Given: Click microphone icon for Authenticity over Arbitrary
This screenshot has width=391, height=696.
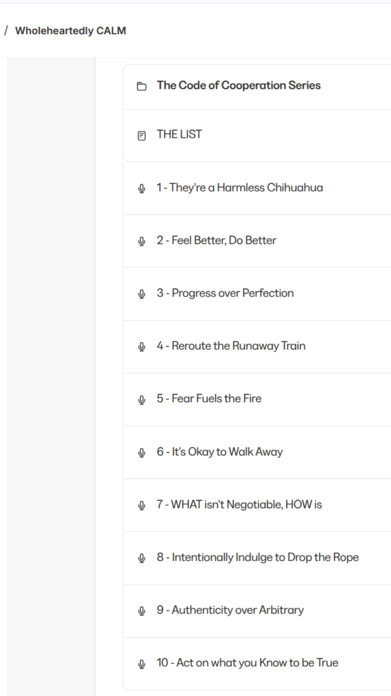Looking at the screenshot, I should [x=141, y=610].
